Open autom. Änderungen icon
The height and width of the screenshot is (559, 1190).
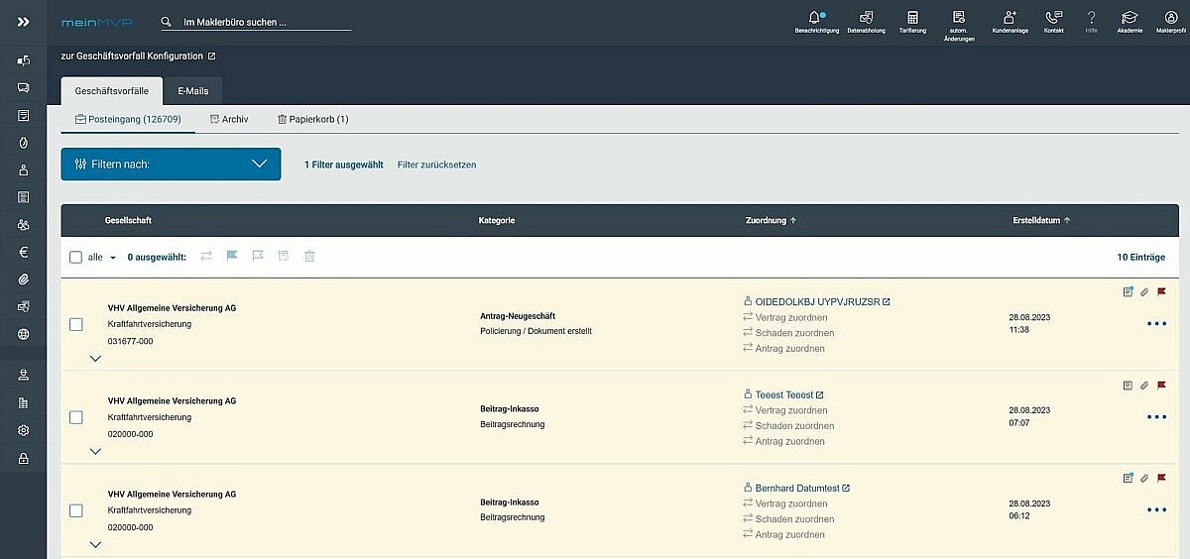pos(959,18)
